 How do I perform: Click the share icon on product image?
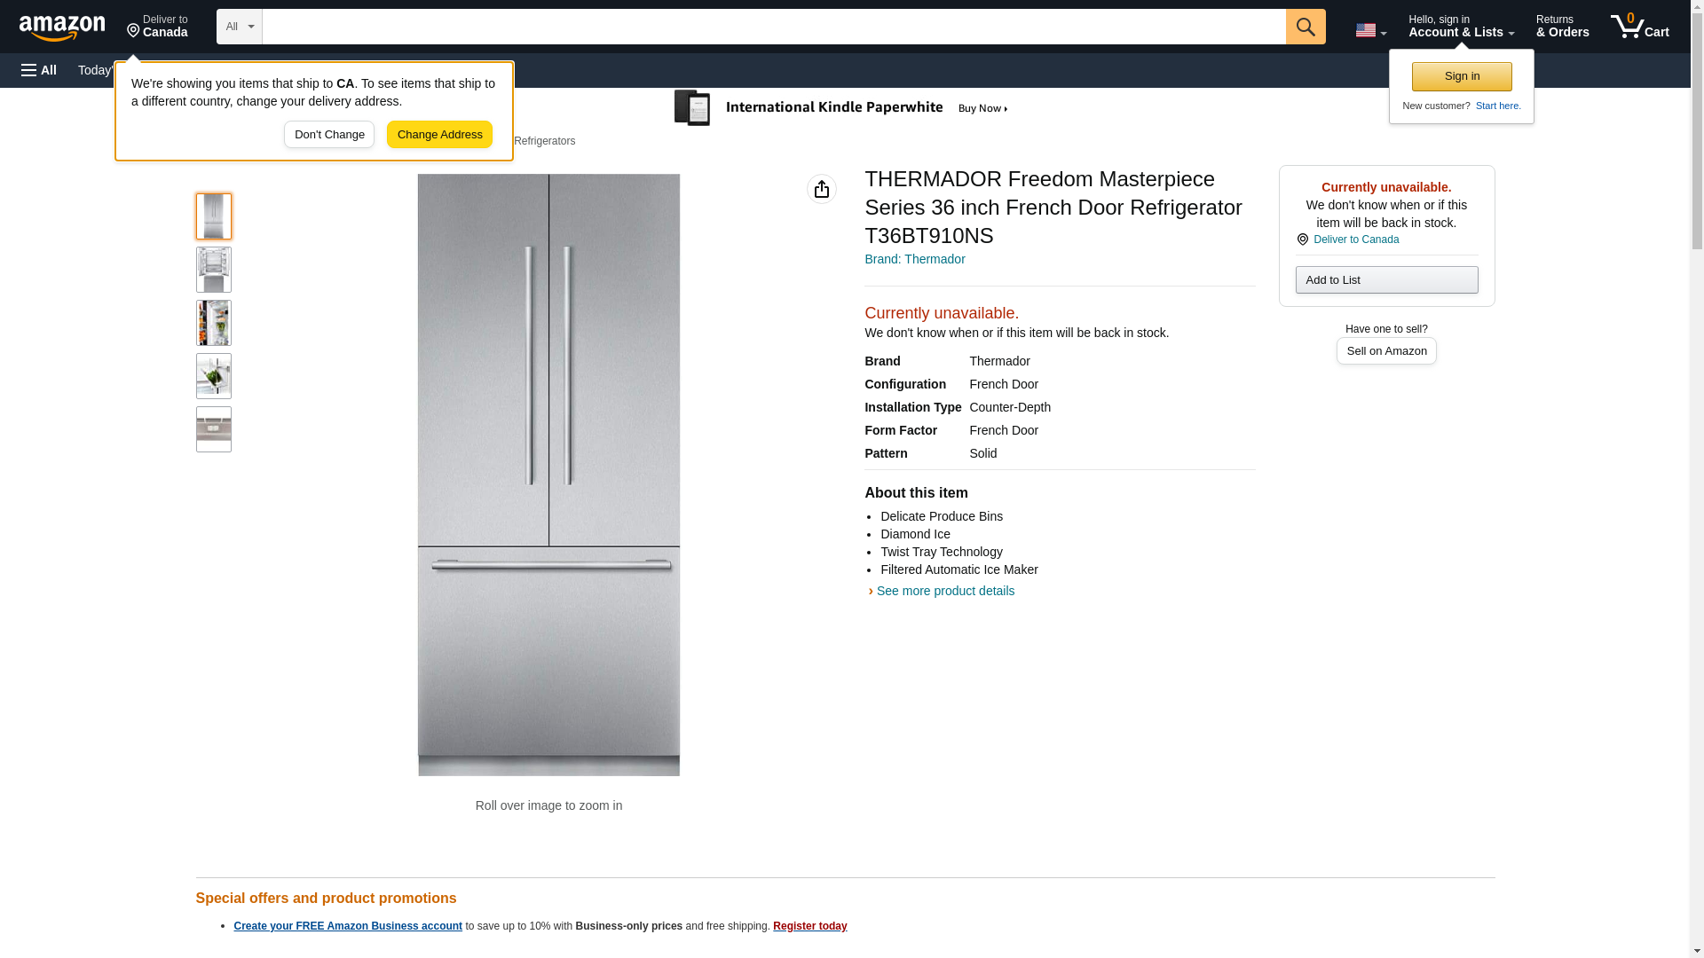[821, 189]
